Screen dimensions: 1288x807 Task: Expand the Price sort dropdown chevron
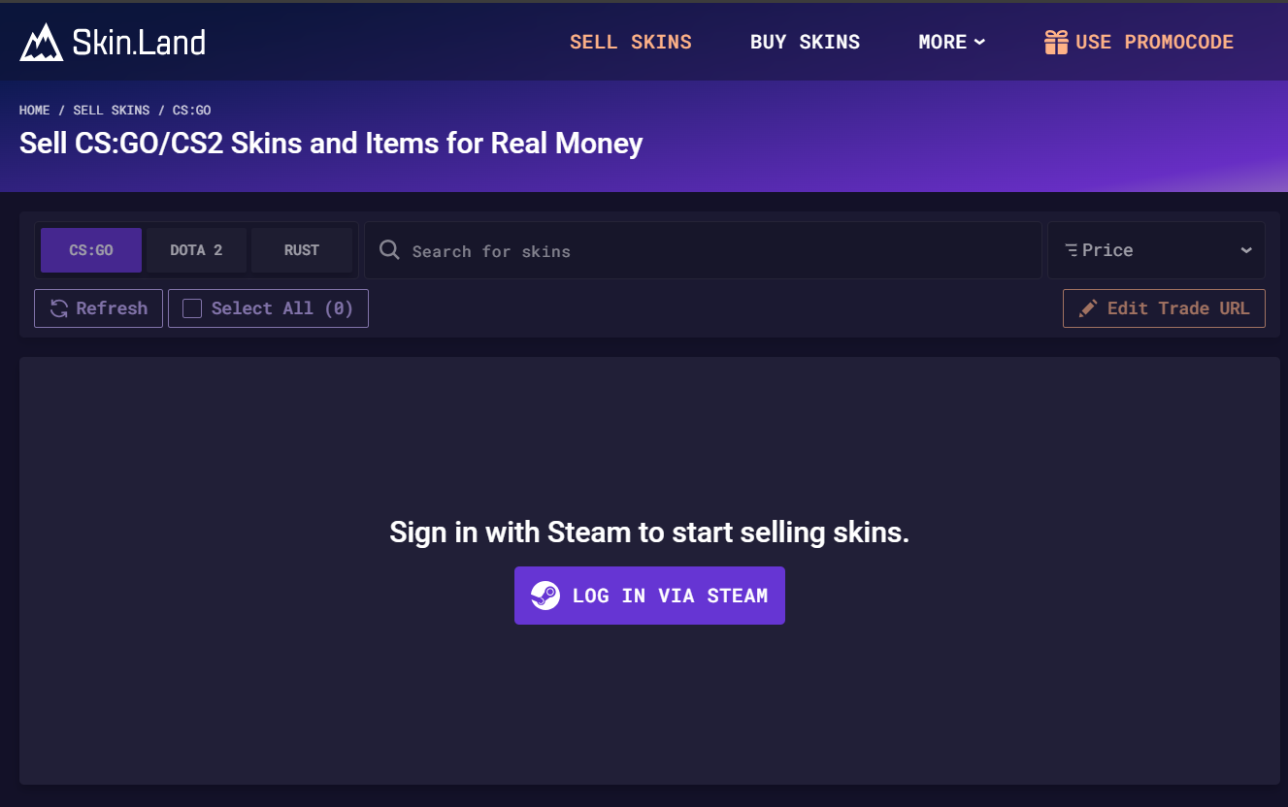tap(1246, 250)
